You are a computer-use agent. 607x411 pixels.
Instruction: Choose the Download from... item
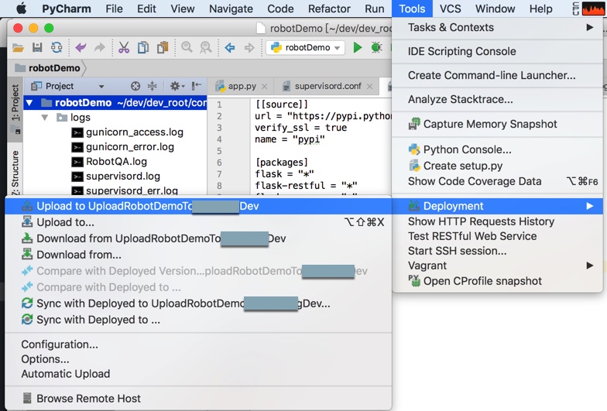[x=198, y=255]
